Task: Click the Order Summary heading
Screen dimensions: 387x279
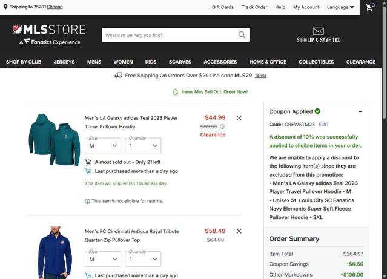Action: [294, 239]
